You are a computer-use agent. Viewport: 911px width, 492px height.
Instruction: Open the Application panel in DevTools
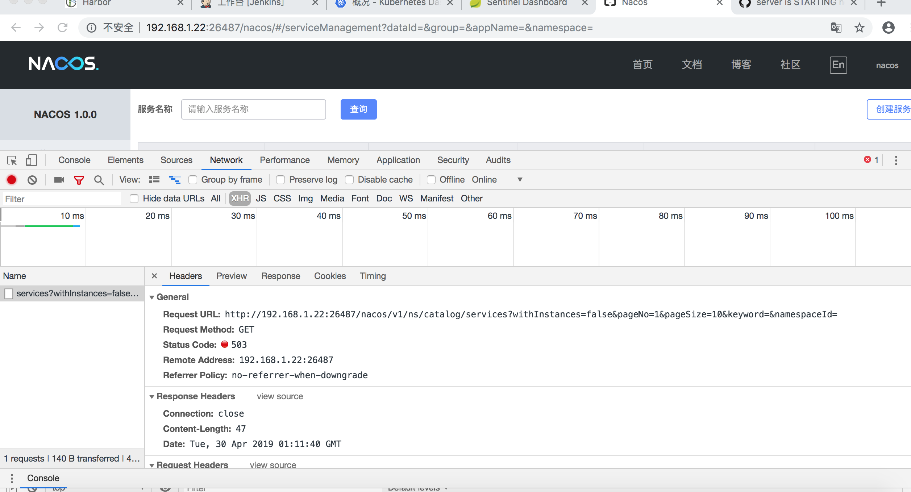click(x=398, y=160)
